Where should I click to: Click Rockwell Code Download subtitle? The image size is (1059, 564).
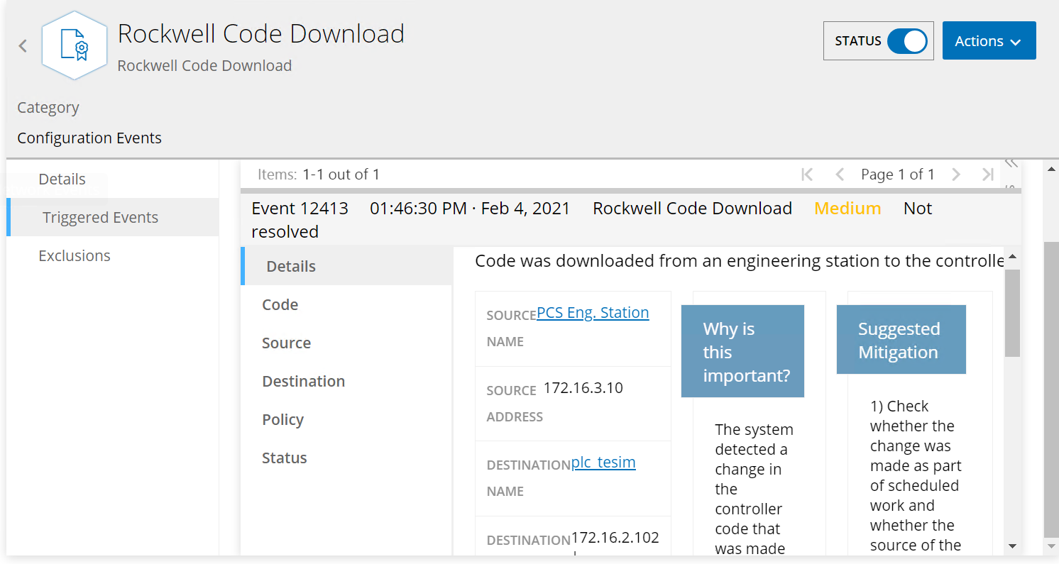[204, 66]
